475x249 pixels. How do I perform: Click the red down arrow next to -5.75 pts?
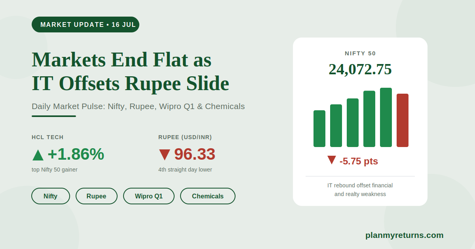(x=332, y=160)
